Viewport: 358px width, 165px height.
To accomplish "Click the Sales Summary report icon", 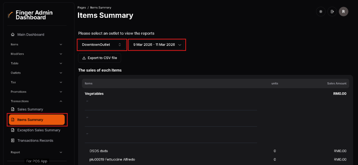I will [13, 109].
